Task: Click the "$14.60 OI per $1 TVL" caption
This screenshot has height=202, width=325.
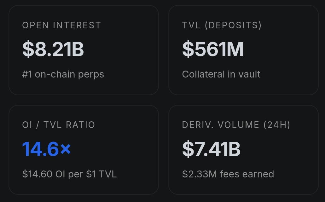Action: click(69, 174)
